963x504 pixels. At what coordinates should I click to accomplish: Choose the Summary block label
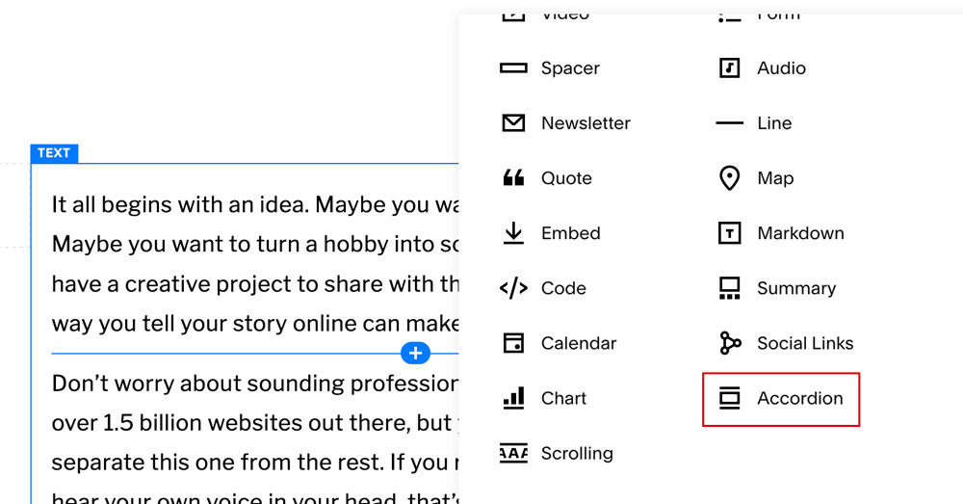tap(796, 288)
